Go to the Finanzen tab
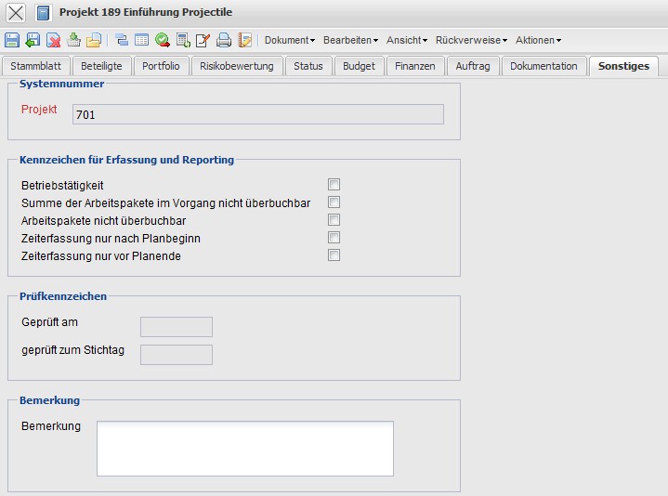This screenshot has width=668, height=496. point(414,66)
